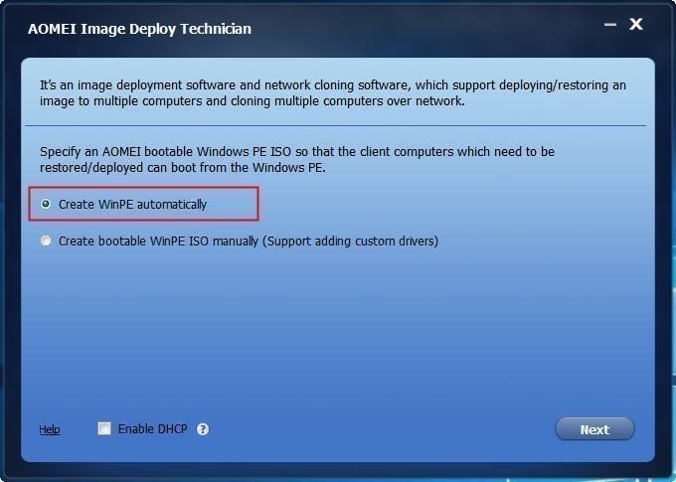Click the '(Support adding custom drivers)' text
The width and height of the screenshot is (676, 482).
[350, 241]
